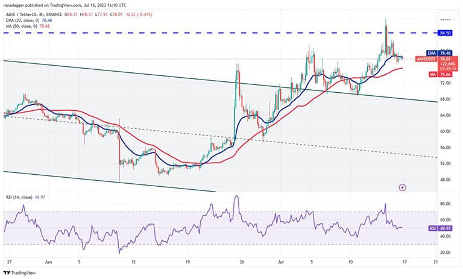Click the publisher line at the top
This screenshot has width=463, height=279.
pyautogui.click(x=66, y=5)
